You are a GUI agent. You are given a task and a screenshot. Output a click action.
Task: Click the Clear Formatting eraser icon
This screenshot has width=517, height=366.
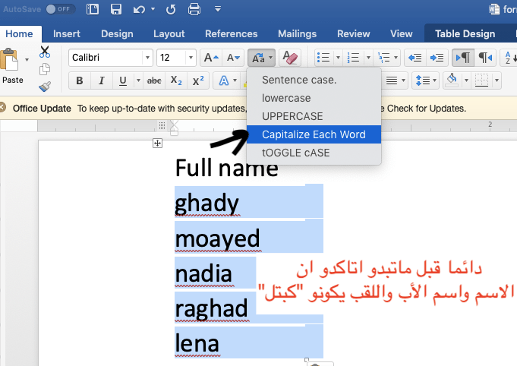289,58
